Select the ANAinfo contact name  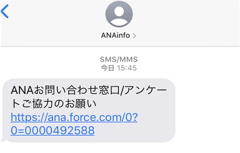pos(115,35)
